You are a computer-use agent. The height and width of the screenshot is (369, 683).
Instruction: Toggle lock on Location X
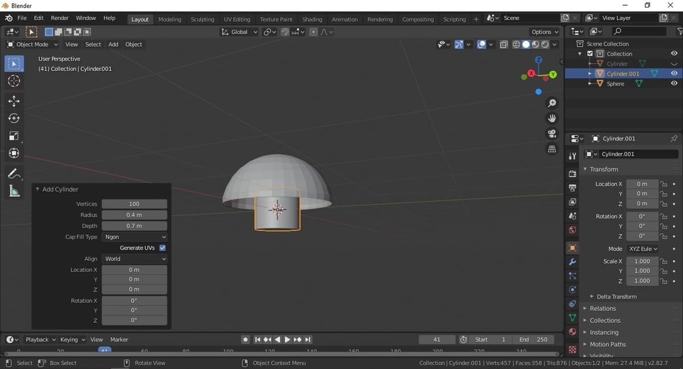point(663,184)
